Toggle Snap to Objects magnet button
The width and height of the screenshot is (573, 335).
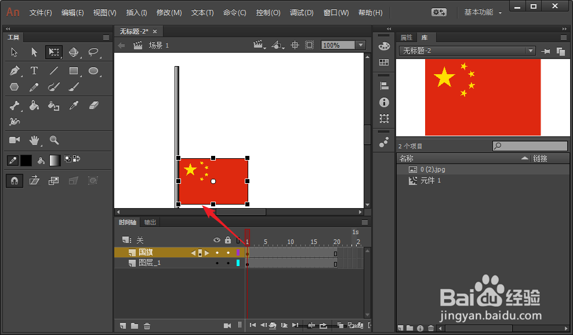tap(14, 180)
